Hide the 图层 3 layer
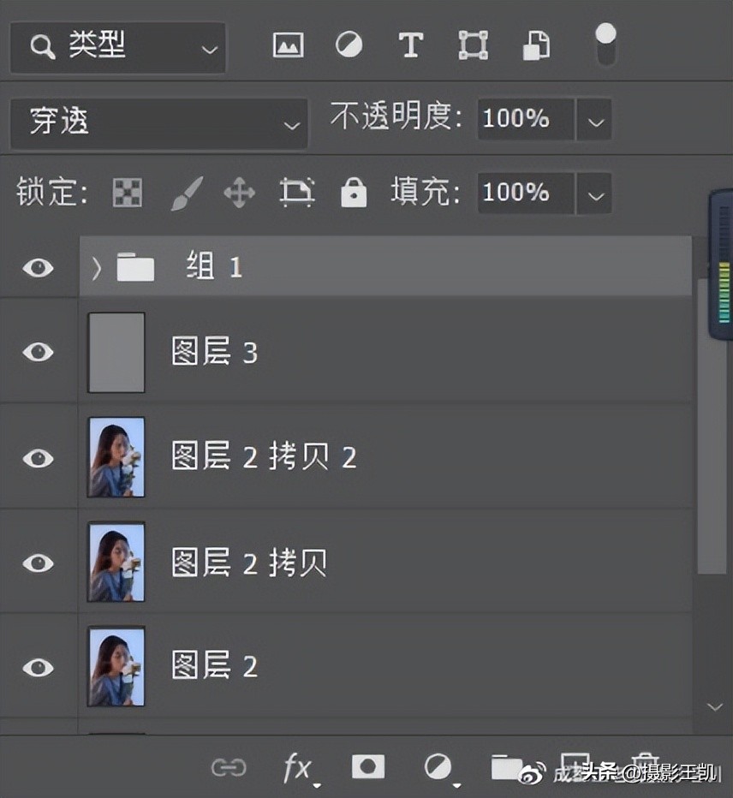 38,352
